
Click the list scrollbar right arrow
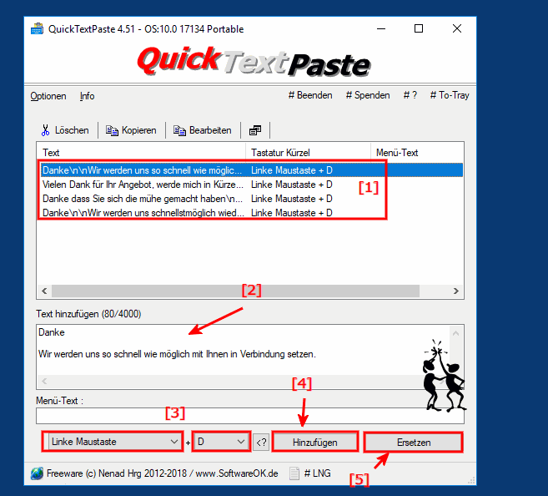(455, 291)
